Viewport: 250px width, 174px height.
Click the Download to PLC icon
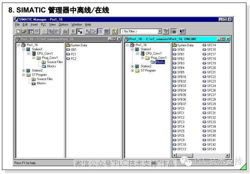[65, 31]
